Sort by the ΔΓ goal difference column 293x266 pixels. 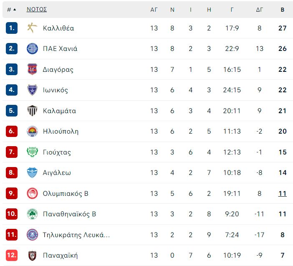(x=259, y=10)
